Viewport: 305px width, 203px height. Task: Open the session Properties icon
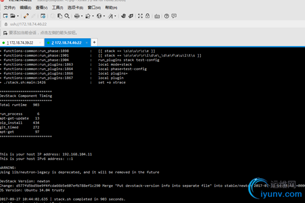coord(43,16)
